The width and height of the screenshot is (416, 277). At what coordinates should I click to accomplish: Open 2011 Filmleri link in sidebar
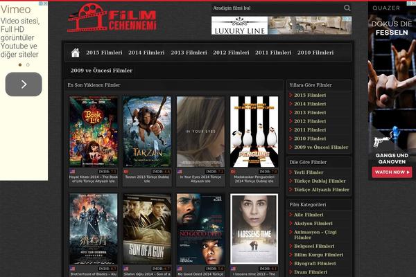(x=310, y=130)
